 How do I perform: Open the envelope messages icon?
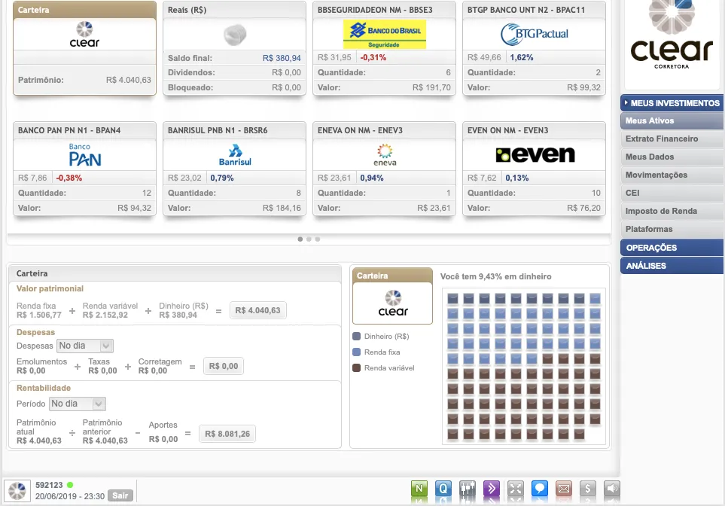tap(563, 489)
